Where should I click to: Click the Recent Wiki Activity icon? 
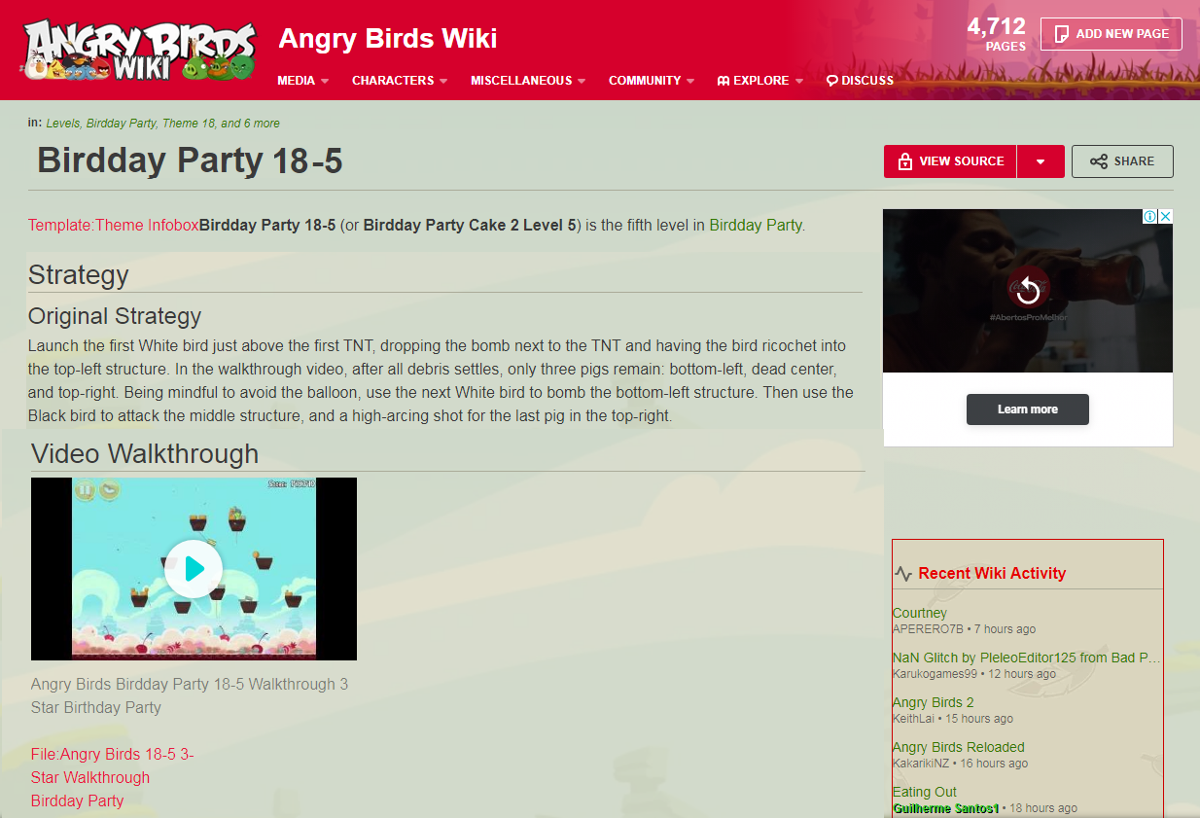click(x=903, y=574)
